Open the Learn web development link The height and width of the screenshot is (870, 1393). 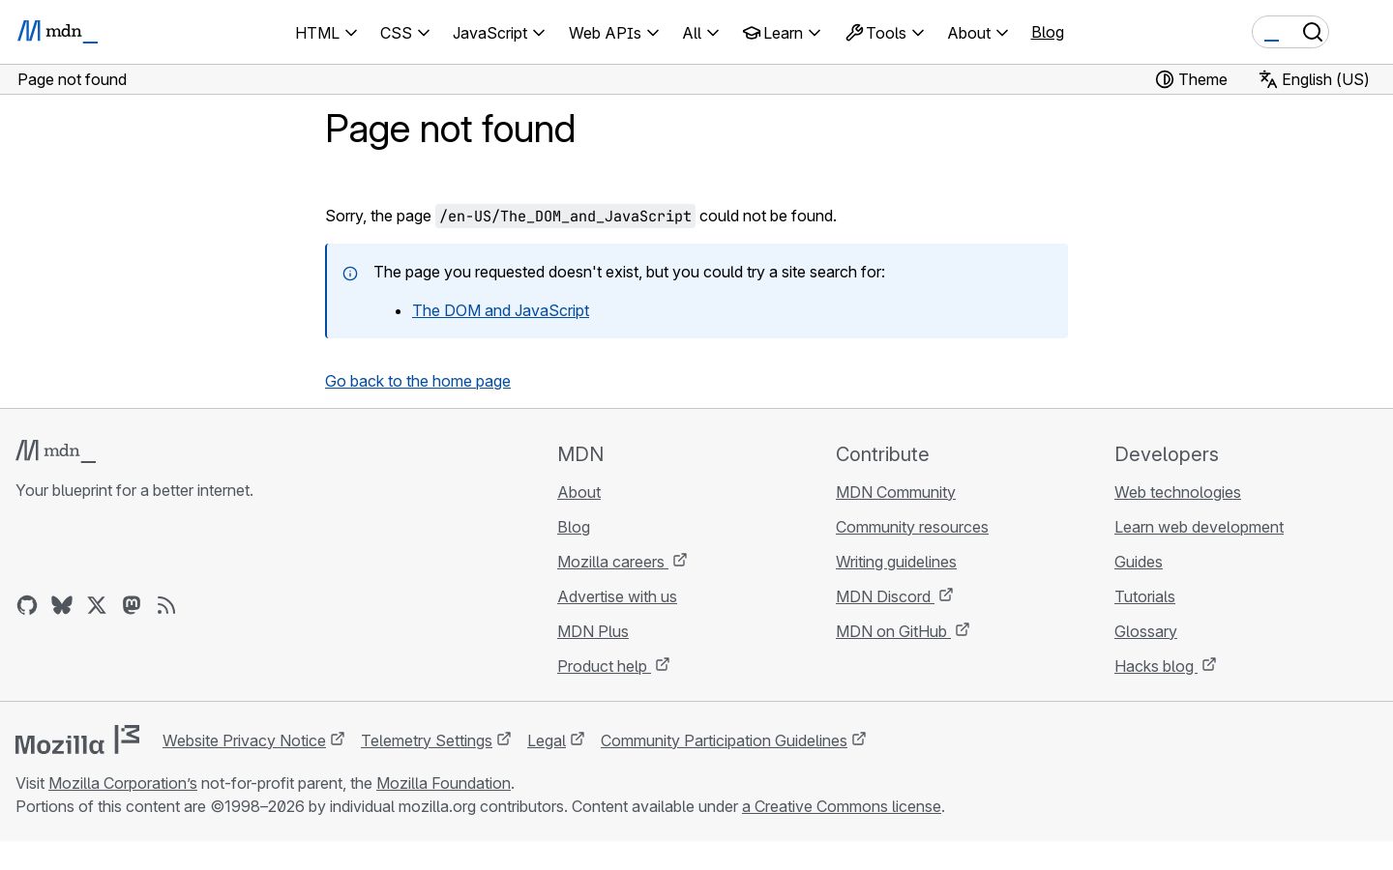tap(1199, 527)
